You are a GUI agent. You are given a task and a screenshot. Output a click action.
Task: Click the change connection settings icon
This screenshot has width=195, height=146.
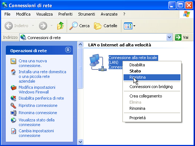[13, 131]
